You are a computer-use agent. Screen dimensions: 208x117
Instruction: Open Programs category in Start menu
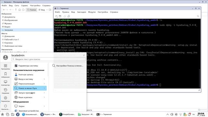click(x=6, y=67)
